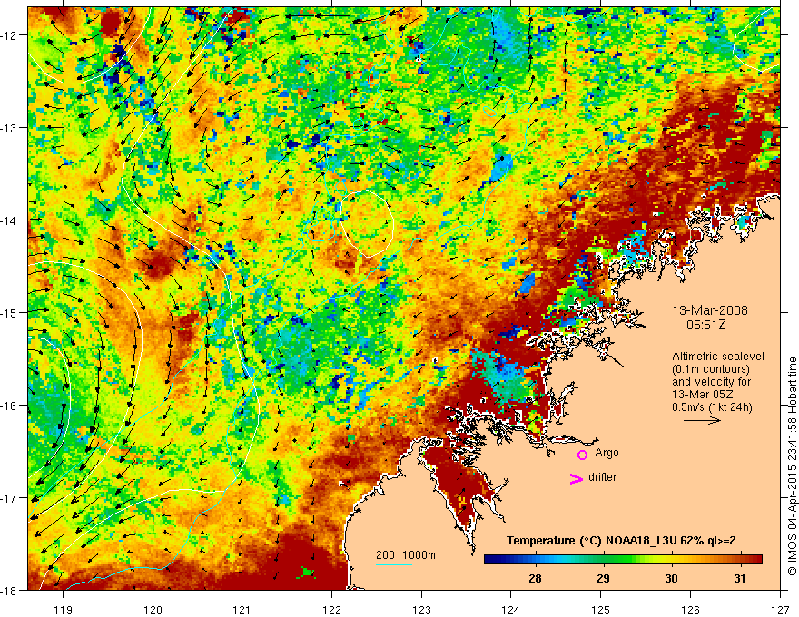
Task: Click the cyan 200 1000m depth contour line sample
Action: (x=394, y=564)
